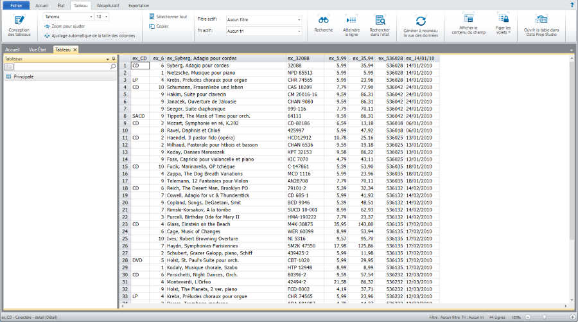Pin the Tableaux side panel

click(114, 58)
